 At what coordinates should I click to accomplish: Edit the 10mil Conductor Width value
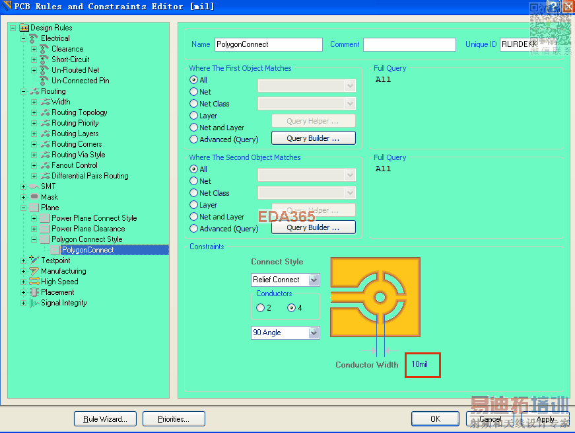point(419,364)
